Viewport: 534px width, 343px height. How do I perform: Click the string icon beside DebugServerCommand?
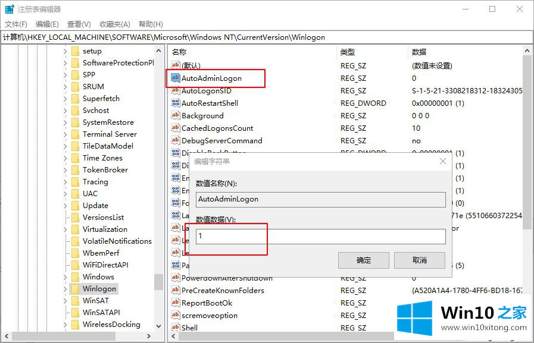[x=176, y=140]
